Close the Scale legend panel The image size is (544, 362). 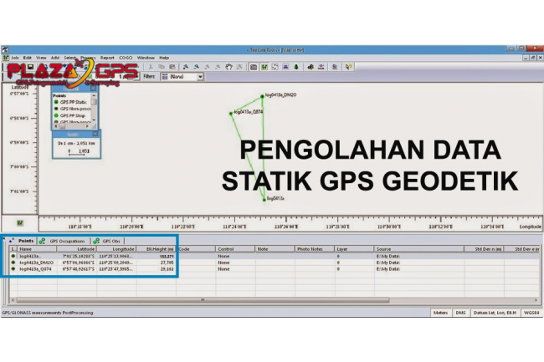[x=95, y=133]
